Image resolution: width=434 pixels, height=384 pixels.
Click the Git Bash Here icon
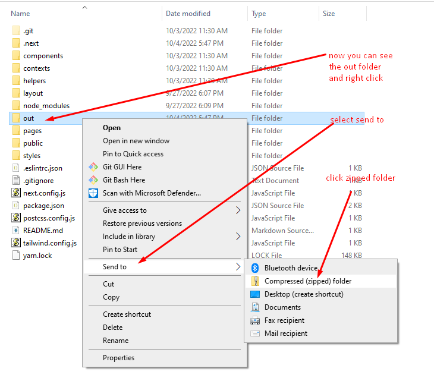pyautogui.click(x=93, y=180)
